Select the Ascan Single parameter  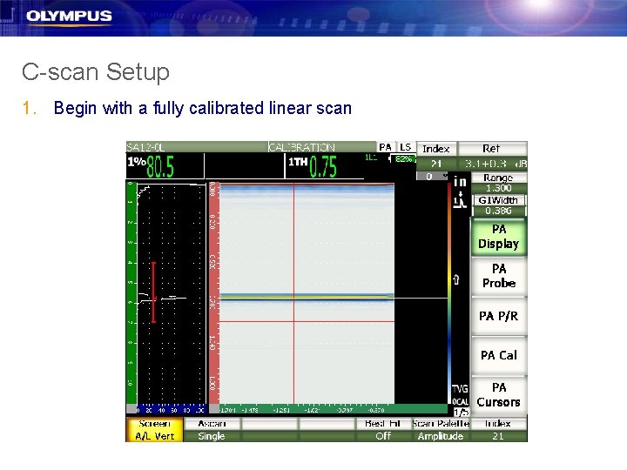tap(212, 430)
